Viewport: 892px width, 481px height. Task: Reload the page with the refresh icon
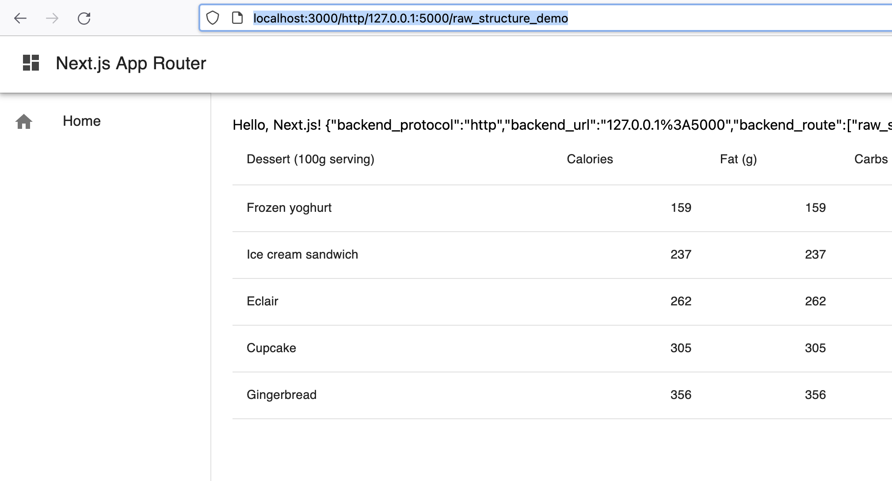tap(84, 18)
